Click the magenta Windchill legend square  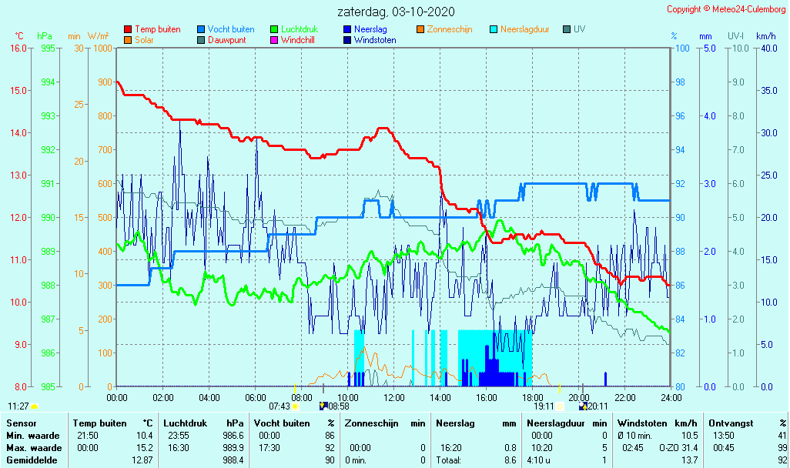[x=274, y=40]
